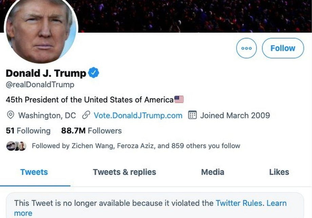Show the Likes tab
312x218 pixels.
pos(279,172)
